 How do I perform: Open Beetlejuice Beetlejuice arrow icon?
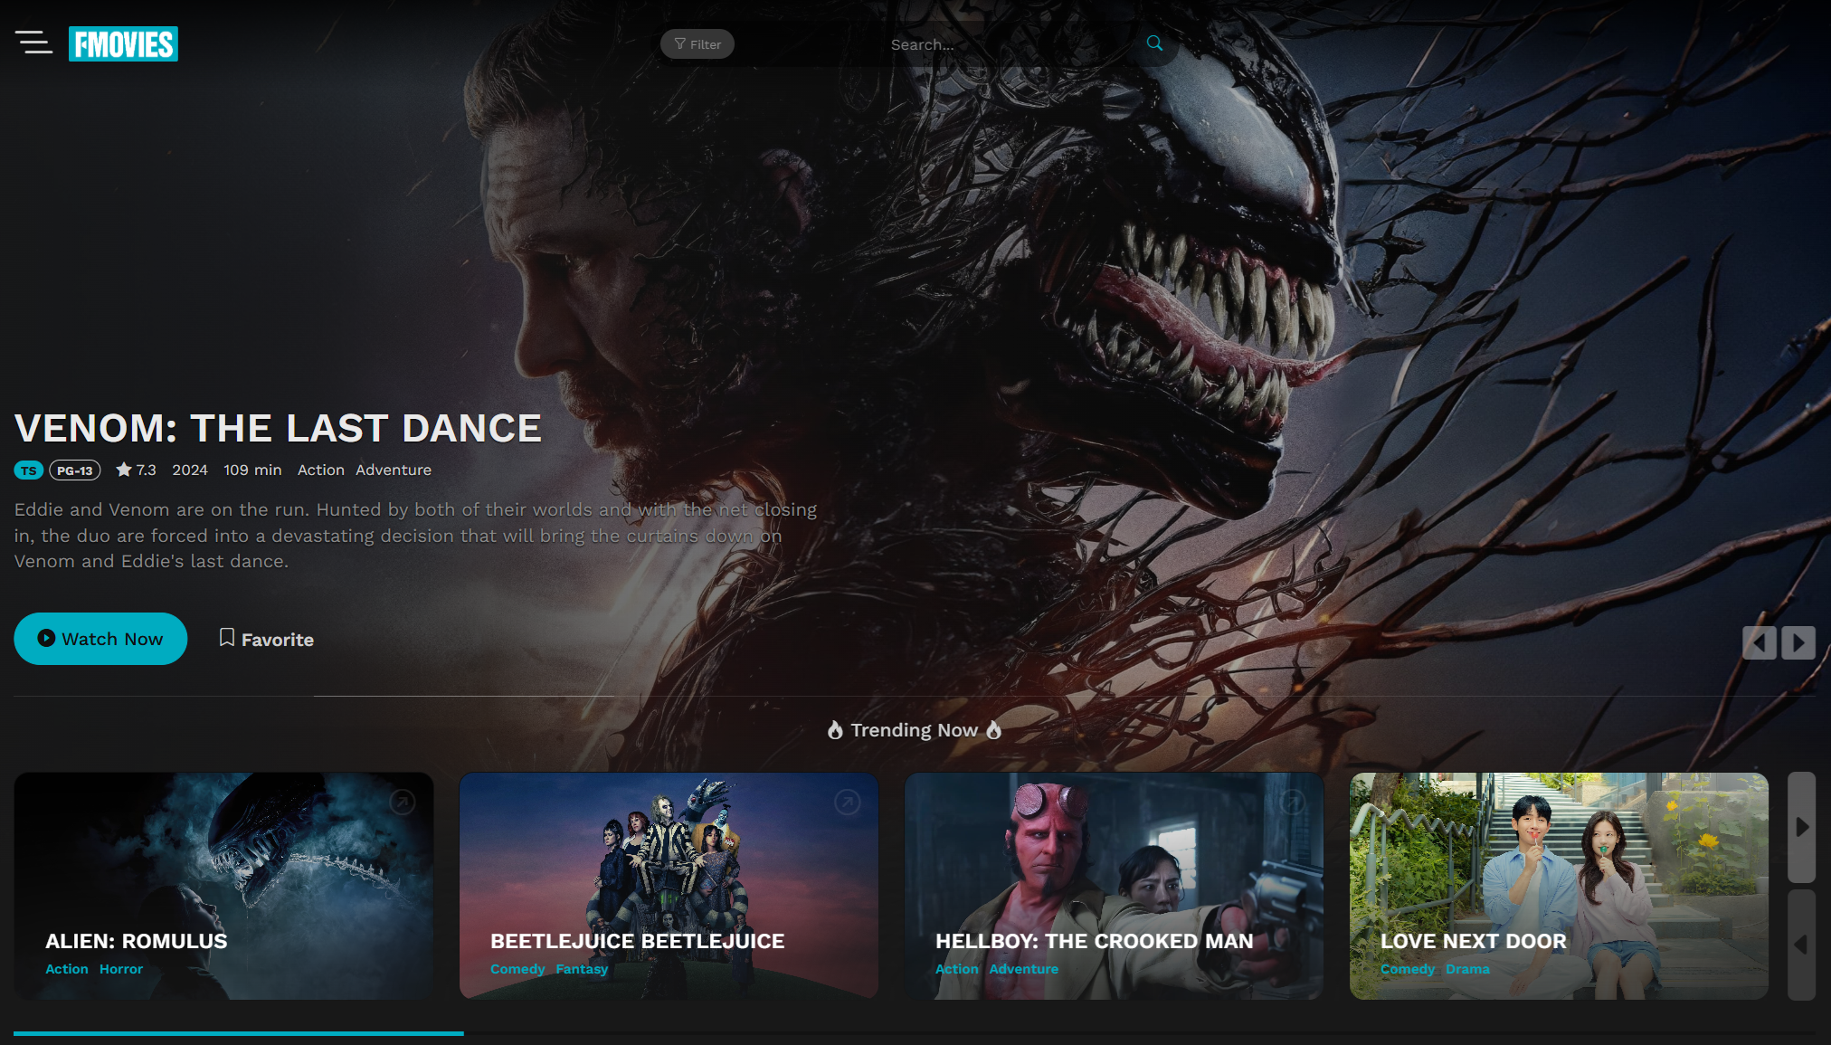[848, 802]
